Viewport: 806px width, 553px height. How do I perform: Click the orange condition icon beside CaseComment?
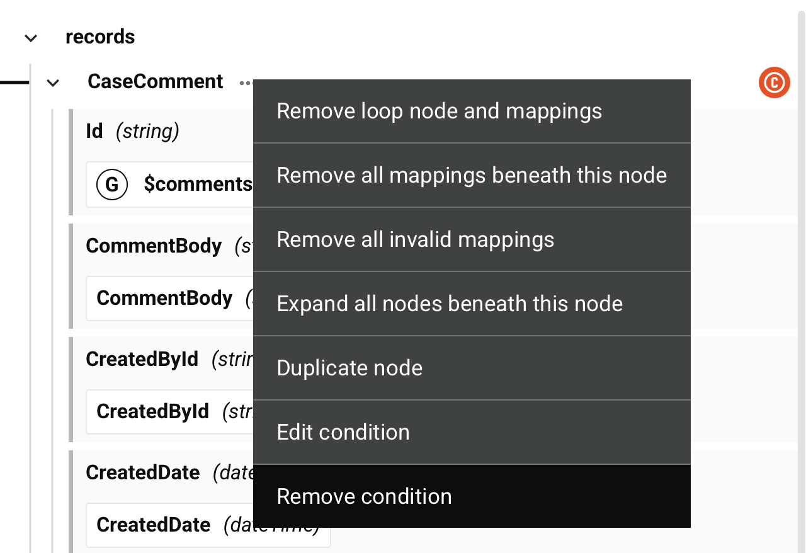click(774, 83)
